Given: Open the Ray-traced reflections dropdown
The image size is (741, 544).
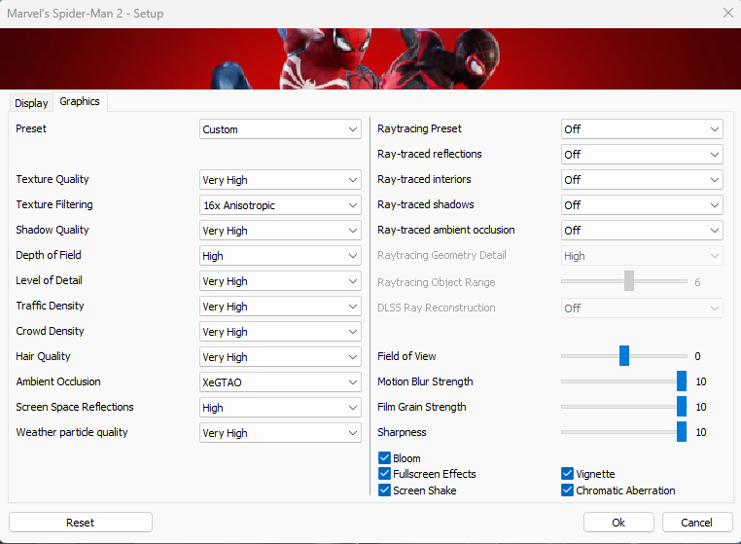Looking at the screenshot, I should [x=642, y=155].
